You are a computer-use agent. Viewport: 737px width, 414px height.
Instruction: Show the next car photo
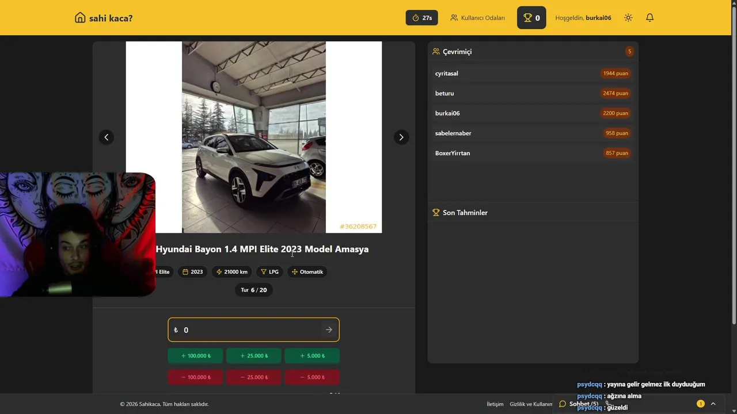[x=401, y=137]
